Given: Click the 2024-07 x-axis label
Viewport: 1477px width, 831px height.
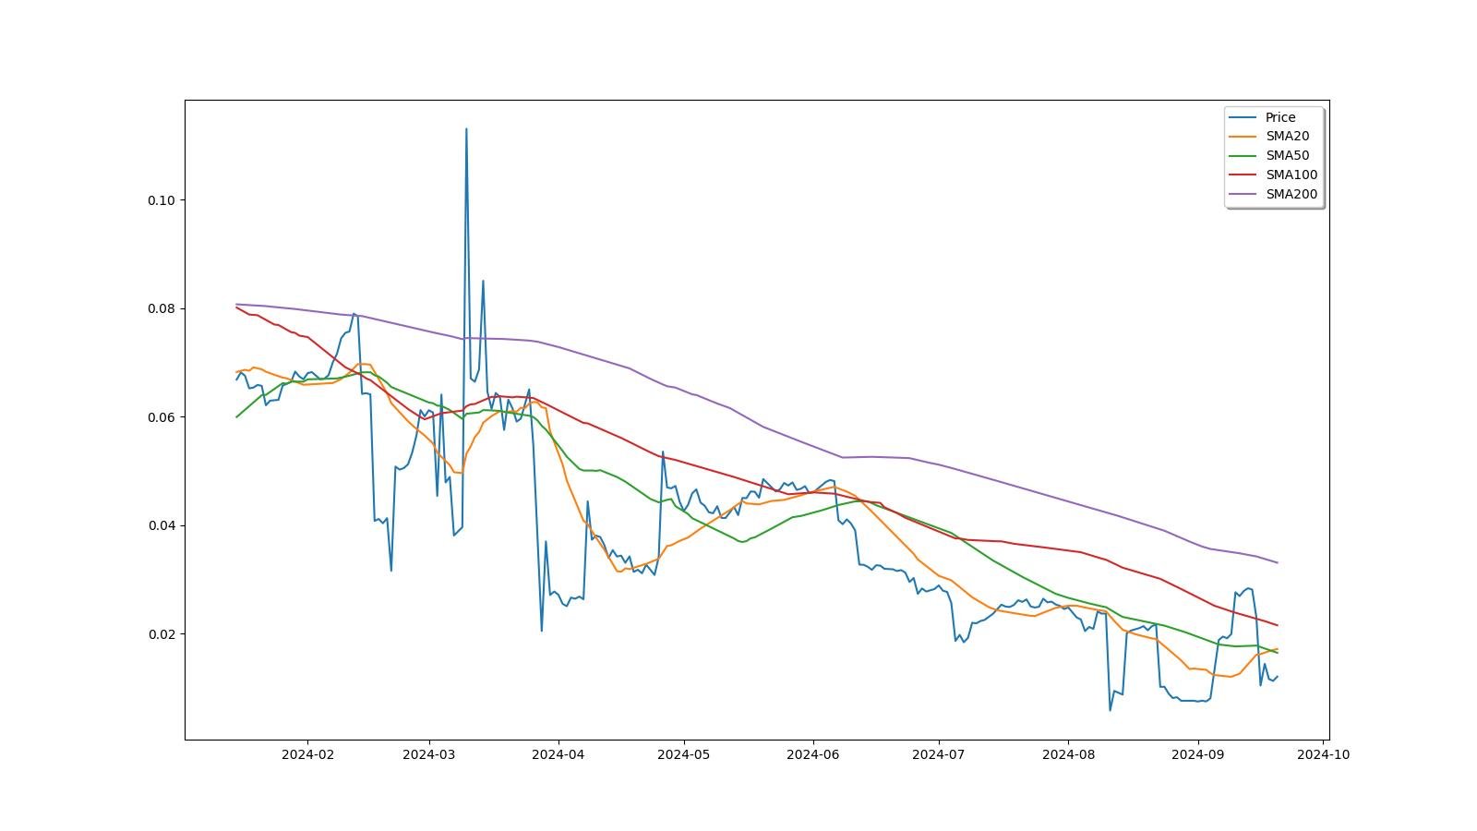Looking at the screenshot, I should (x=939, y=754).
